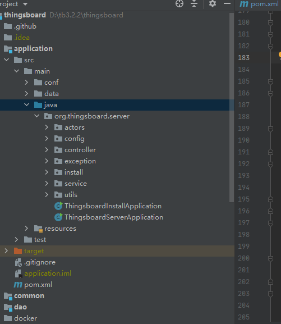Image resolution: width=281 pixels, height=324 pixels.
Task: Expand the config package
Action: pyautogui.click(x=47, y=139)
